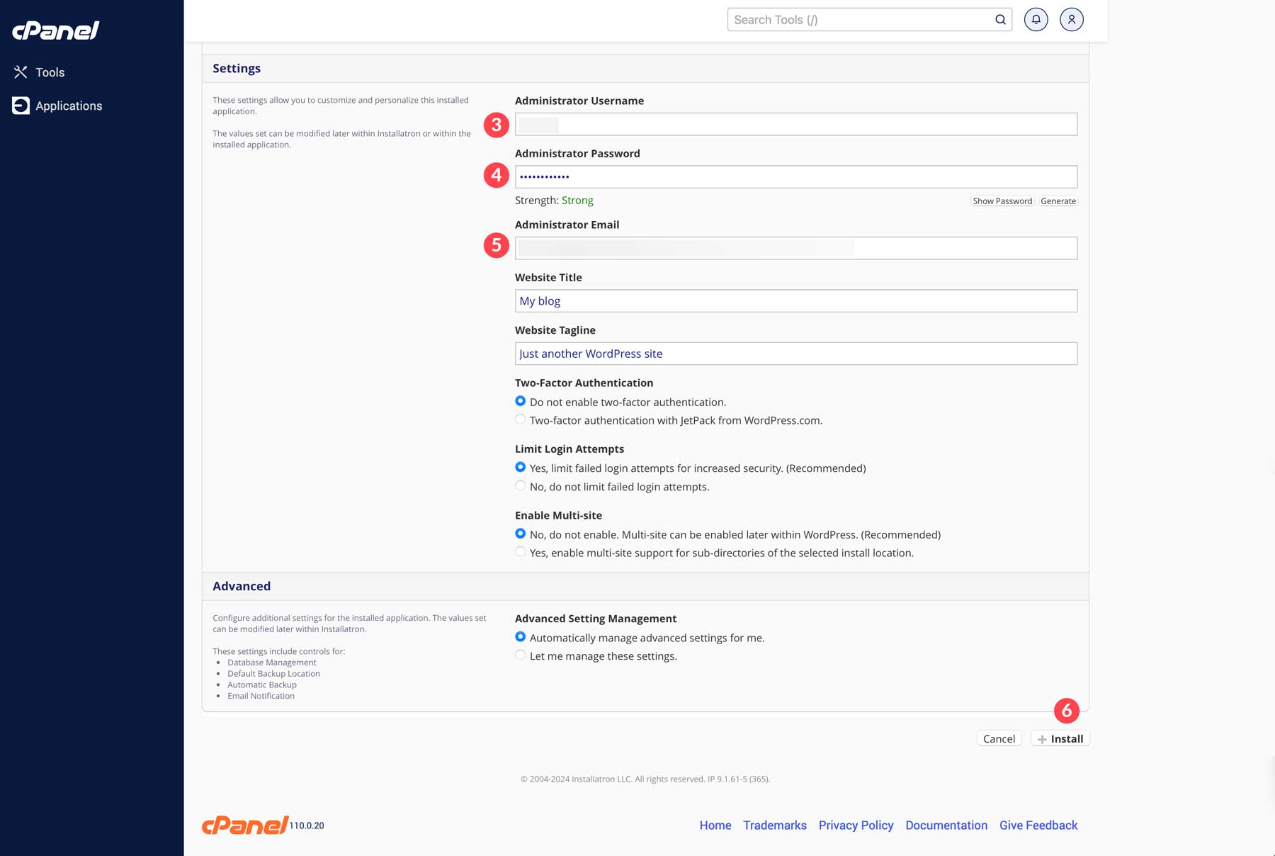
Task: Open the notification bell
Action: tap(1036, 19)
